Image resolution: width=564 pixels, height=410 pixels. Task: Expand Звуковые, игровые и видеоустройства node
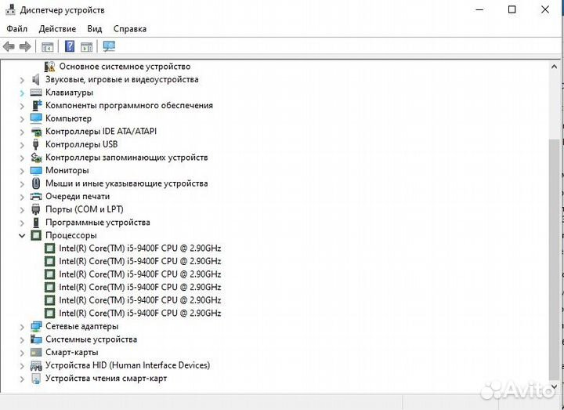[22, 80]
